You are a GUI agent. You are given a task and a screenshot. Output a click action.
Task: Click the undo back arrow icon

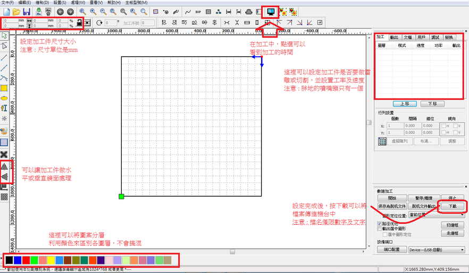[60, 12]
